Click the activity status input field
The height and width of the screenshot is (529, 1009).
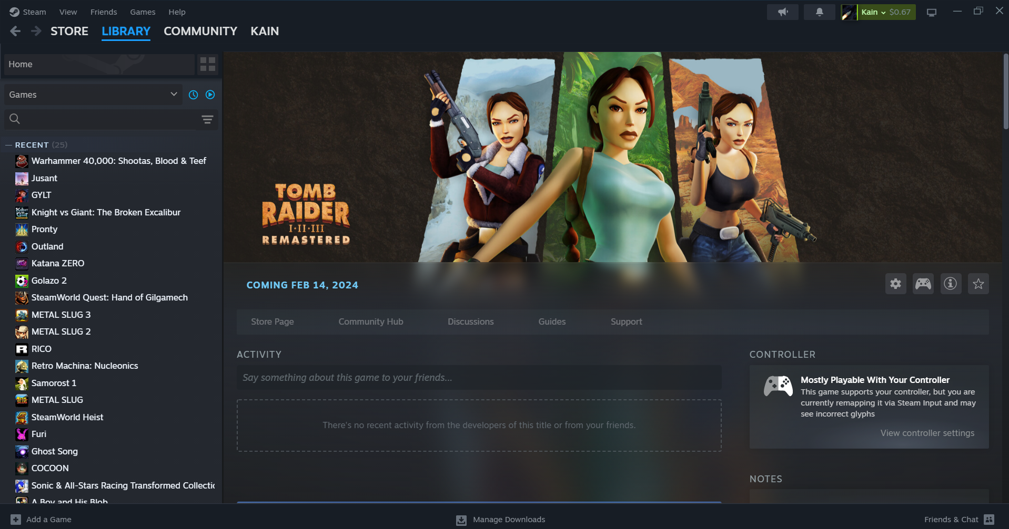coord(479,378)
